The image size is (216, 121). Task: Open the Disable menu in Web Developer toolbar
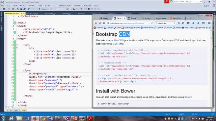point(98,28)
